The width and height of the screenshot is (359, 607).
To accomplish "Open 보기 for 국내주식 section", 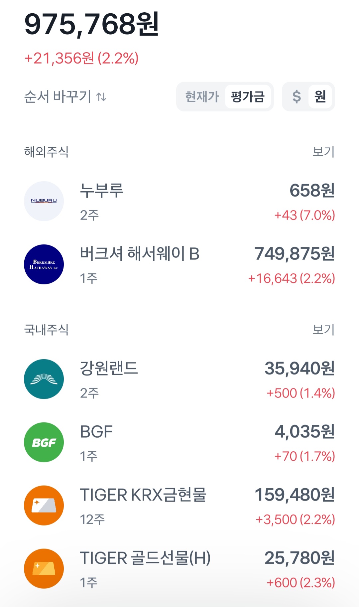I will [x=323, y=330].
